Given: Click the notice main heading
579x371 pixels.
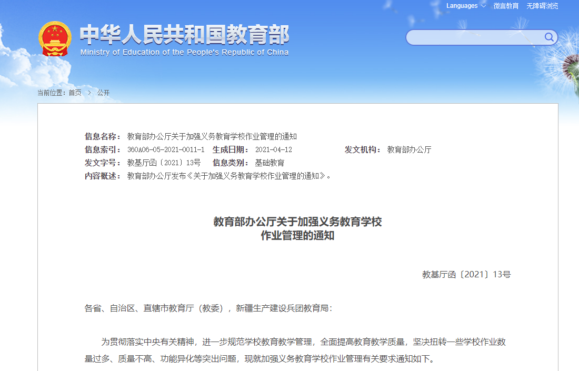Looking at the screenshot, I should click(x=297, y=228).
